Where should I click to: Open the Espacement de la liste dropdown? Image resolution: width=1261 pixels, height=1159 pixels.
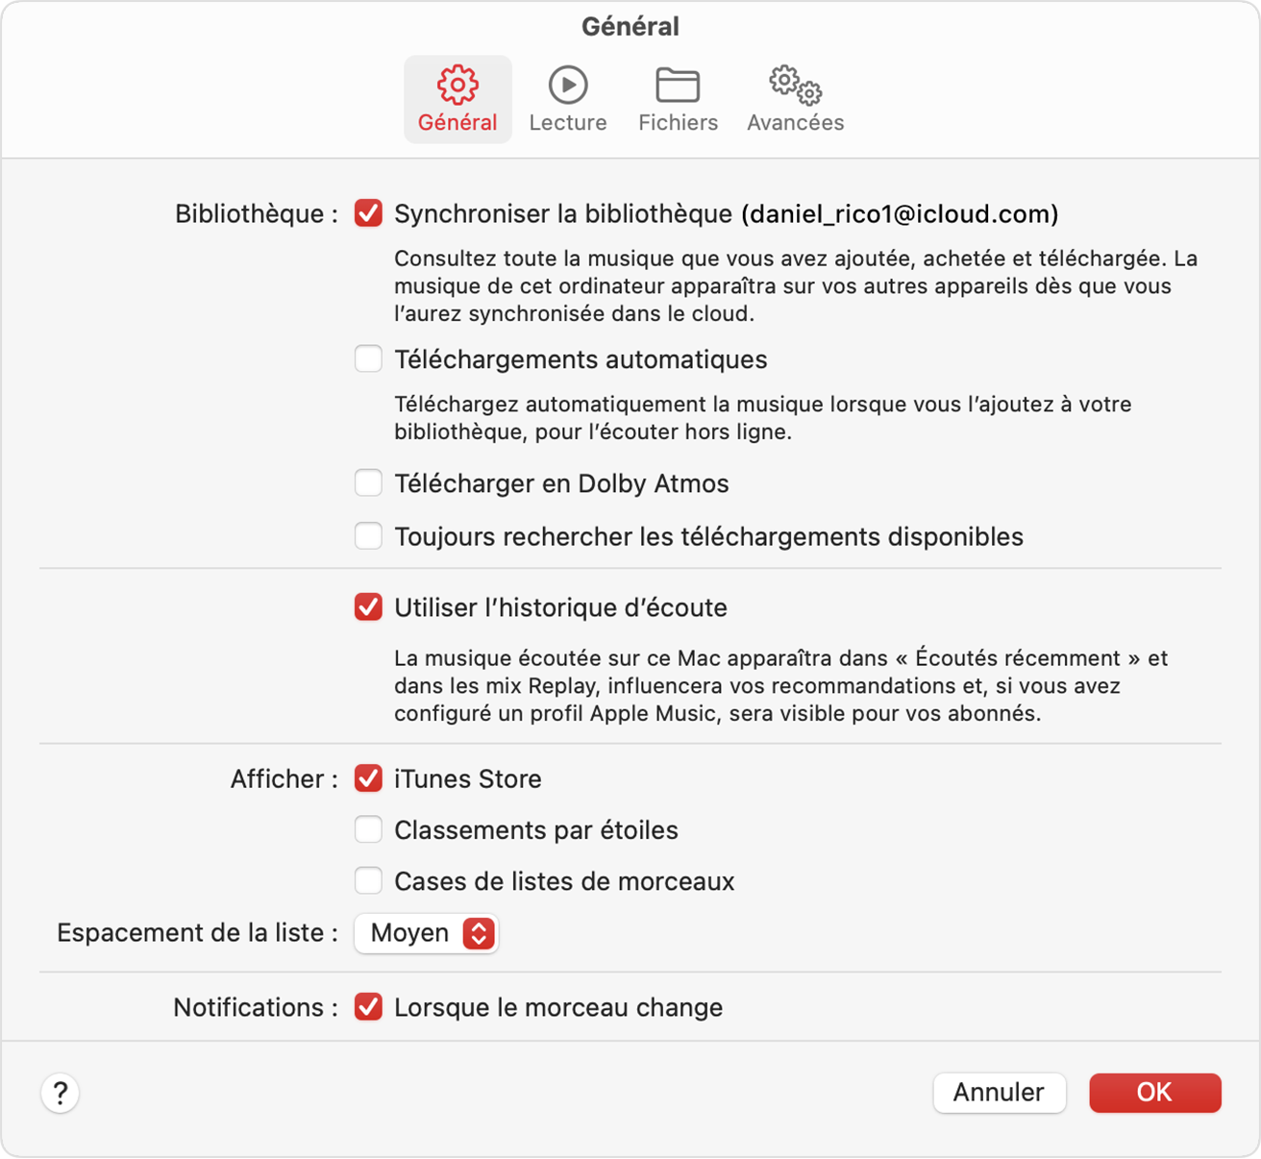coord(426,933)
